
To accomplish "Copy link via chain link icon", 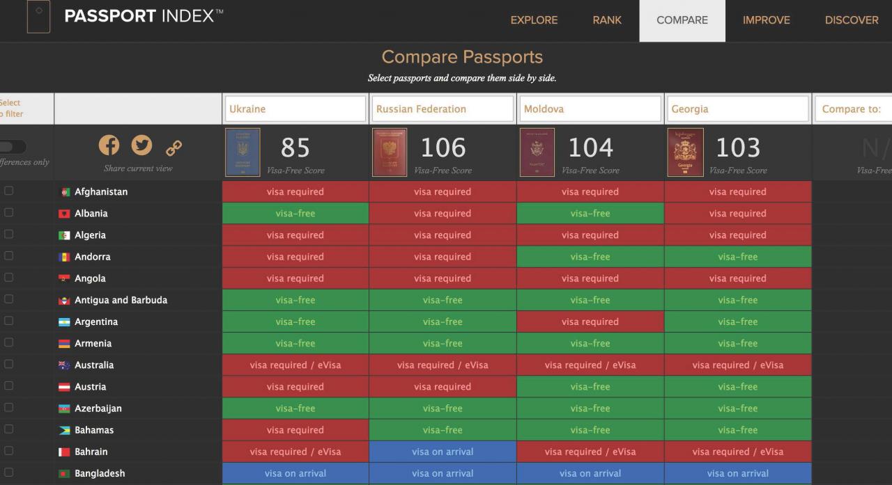I will (174, 147).
